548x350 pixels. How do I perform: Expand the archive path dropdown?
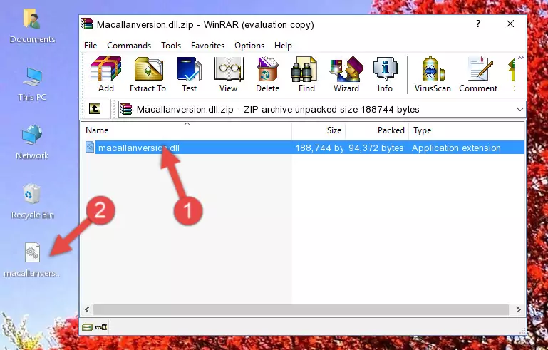520,110
